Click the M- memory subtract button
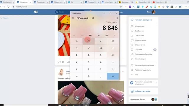This screenshot has width=189, height=106. [99, 36]
